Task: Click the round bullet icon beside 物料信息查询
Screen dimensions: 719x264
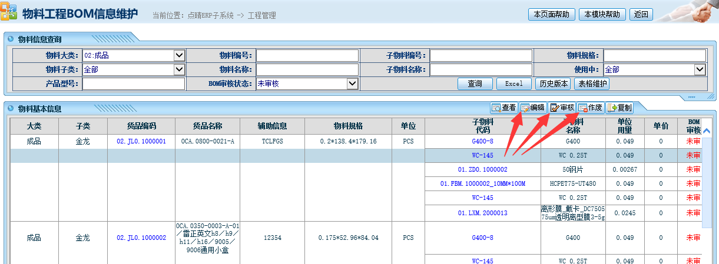Action: click(x=11, y=39)
